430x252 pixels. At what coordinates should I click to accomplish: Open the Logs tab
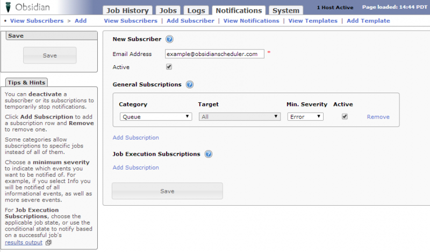click(197, 10)
